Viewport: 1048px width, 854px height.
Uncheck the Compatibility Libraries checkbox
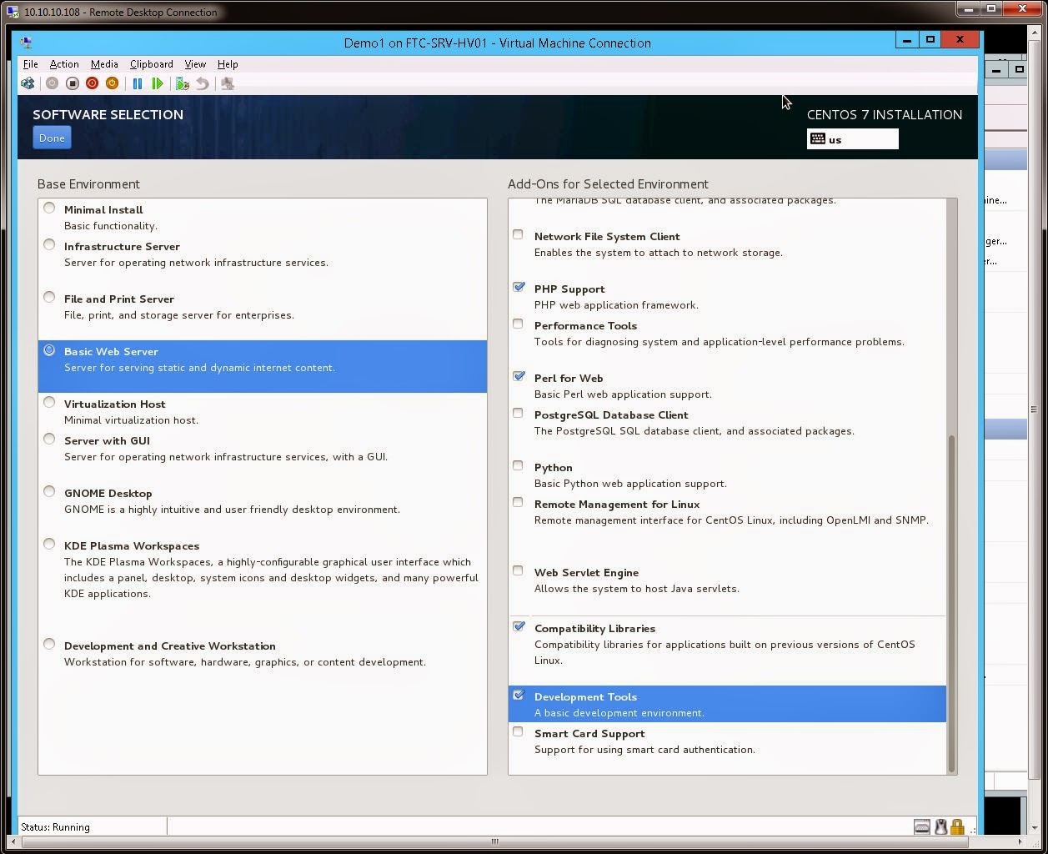click(x=519, y=626)
